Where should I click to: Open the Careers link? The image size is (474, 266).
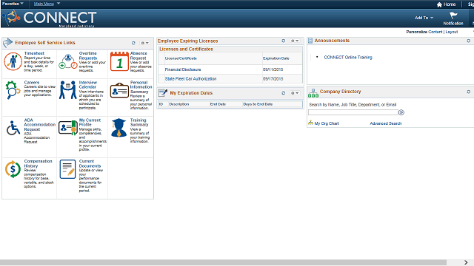(x=32, y=82)
